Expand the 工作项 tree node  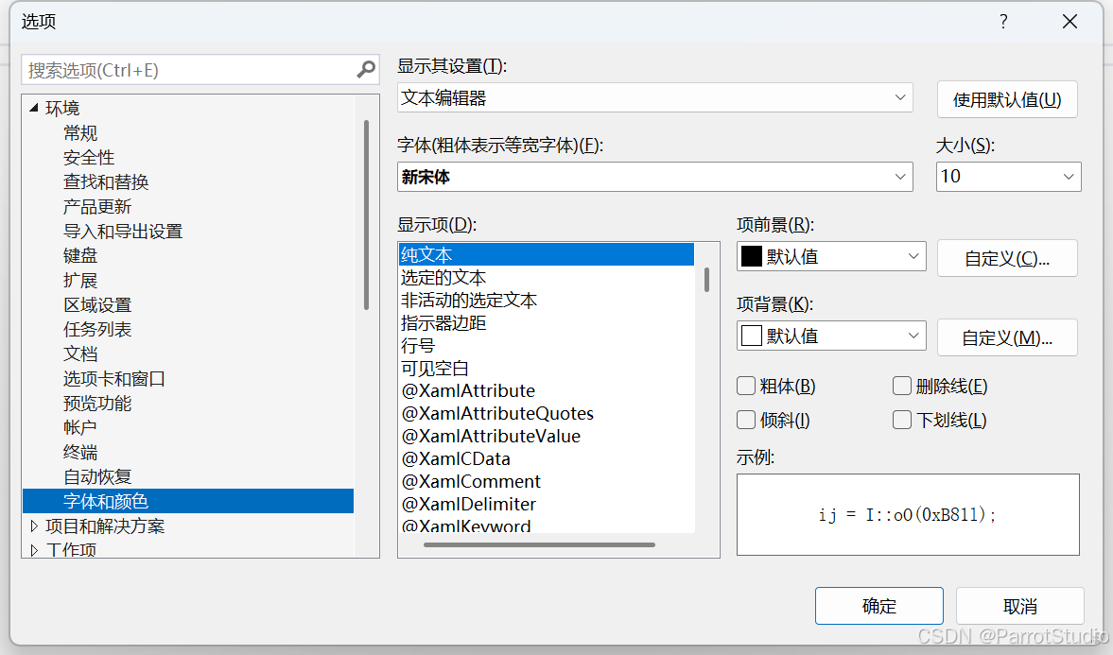(33, 550)
